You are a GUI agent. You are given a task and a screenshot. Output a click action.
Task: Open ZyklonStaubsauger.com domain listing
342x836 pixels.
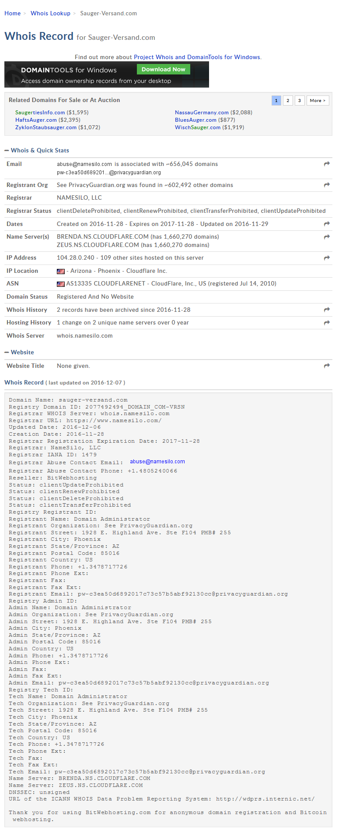pos(46,127)
